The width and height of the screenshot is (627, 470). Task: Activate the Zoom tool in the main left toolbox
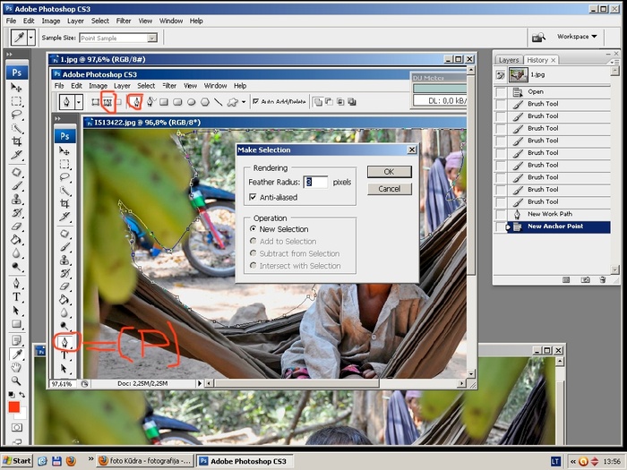pos(16,380)
